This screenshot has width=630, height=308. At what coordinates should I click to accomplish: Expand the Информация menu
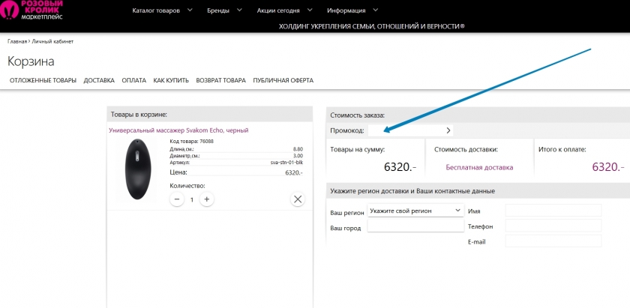click(x=352, y=10)
